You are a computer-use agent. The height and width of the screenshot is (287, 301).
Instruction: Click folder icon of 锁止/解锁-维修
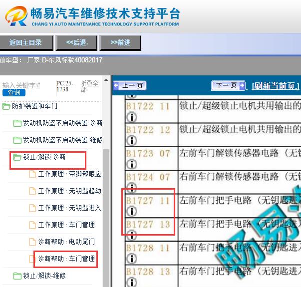pos(17,276)
